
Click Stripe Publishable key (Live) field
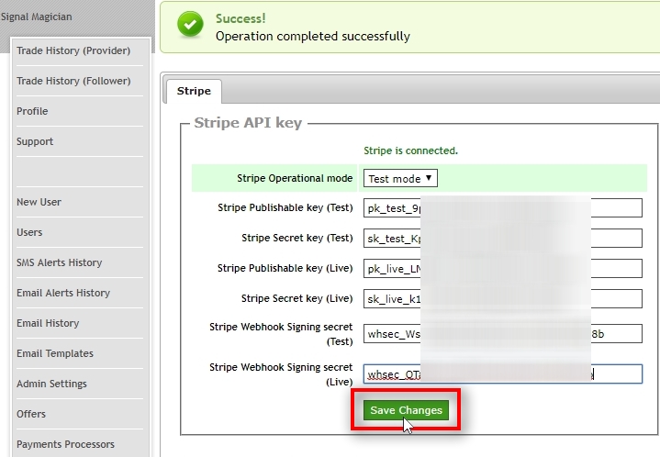point(503,269)
